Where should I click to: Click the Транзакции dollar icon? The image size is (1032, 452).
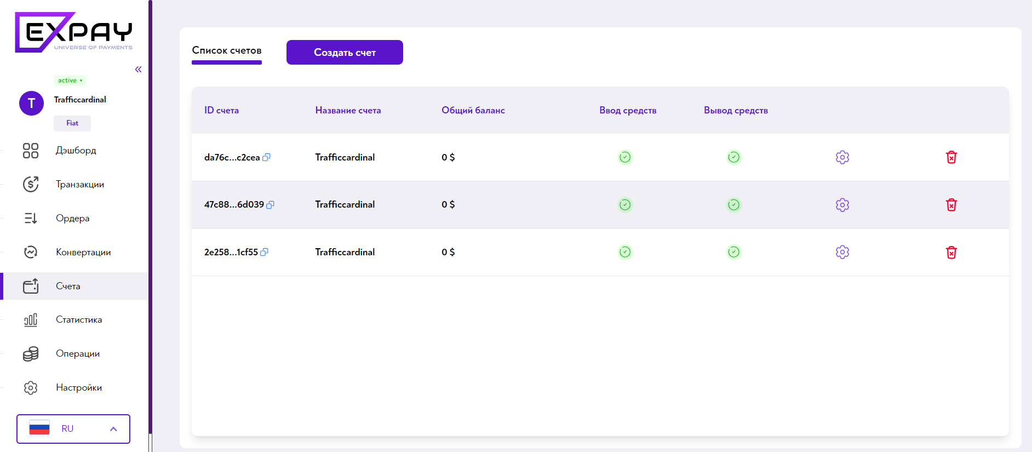pyautogui.click(x=31, y=184)
